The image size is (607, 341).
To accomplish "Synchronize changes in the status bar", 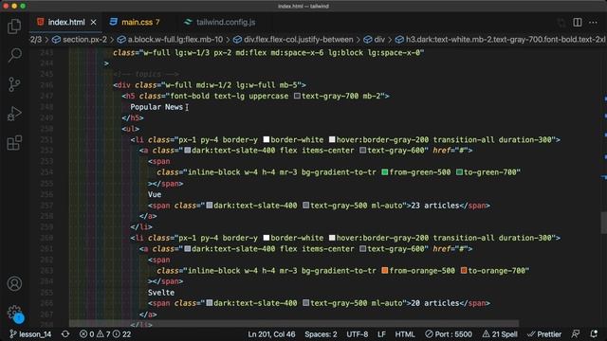I will click(x=65, y=334).
